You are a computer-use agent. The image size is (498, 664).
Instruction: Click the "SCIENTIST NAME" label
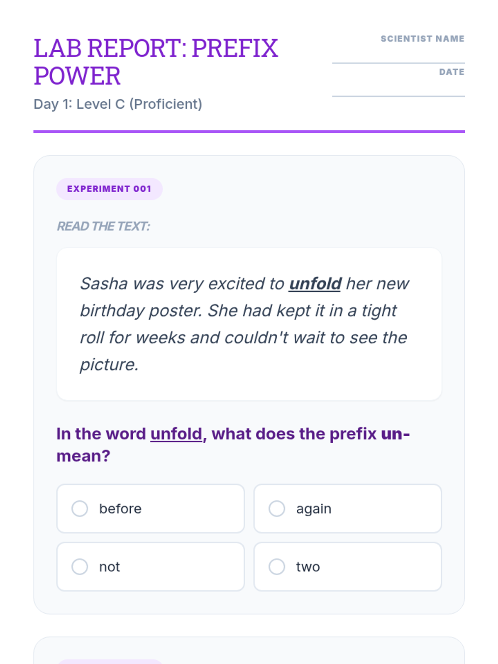(x=422, y=39)
